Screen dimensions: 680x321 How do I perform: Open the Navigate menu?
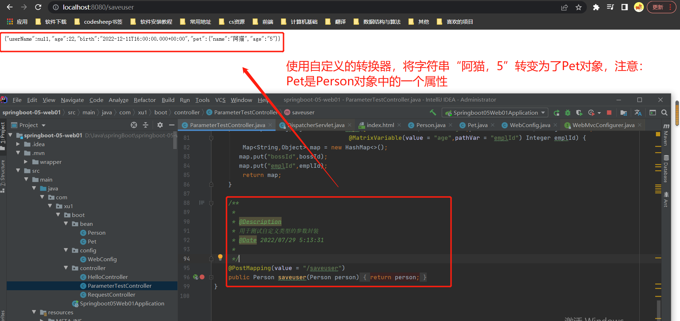coord(72,100)
